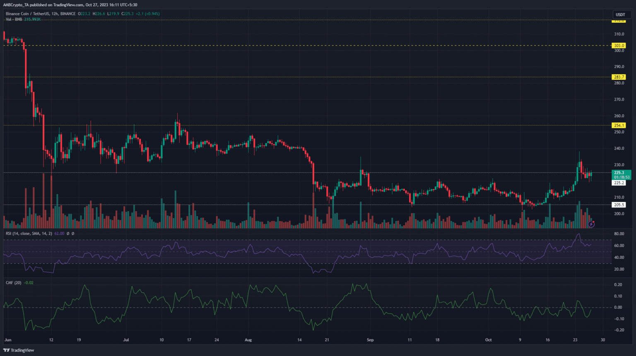Click the Jul marker on time axis
636x356 pixels.
[x=126, y=340]
